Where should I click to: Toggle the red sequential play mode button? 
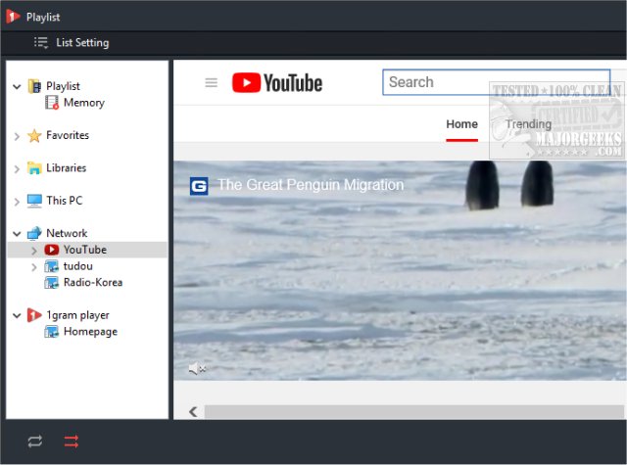pos(72,442)
